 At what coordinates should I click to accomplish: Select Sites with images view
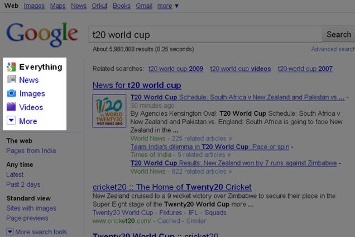tap(31, 208)
